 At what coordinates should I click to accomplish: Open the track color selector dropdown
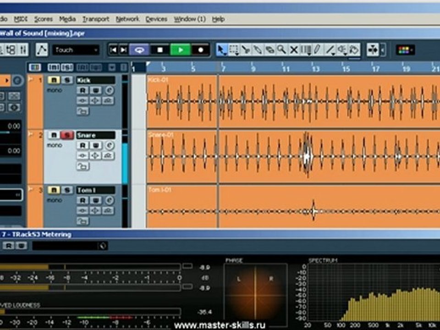[x=405, y=50]
